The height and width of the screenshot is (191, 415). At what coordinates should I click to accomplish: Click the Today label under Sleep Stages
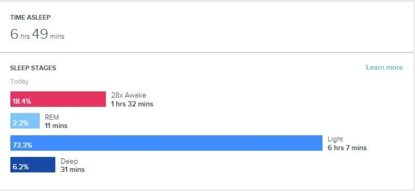click(19, 81)
